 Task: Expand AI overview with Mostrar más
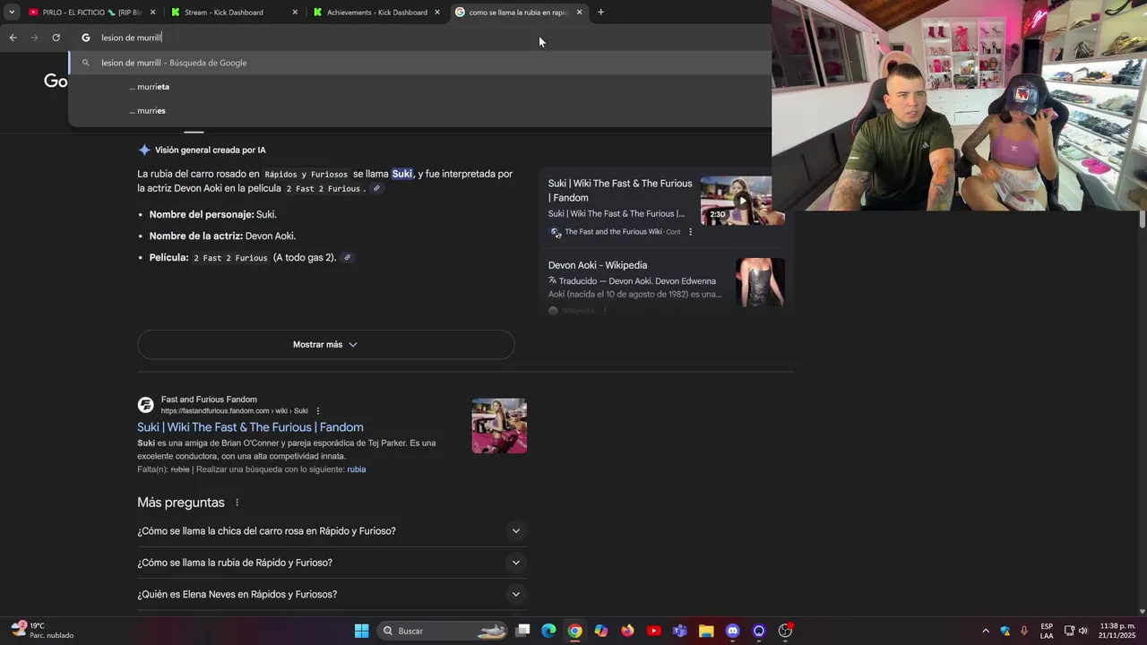coord(325,345)
